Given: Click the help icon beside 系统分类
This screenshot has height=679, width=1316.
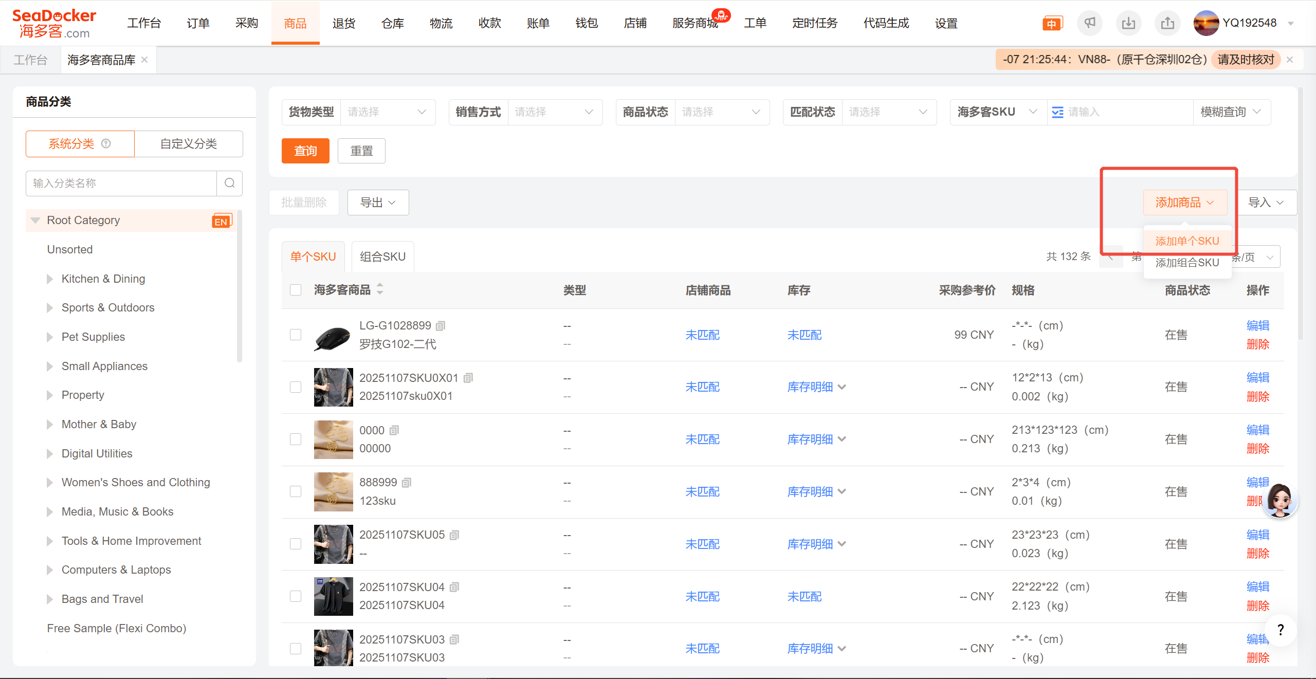Looking at the screenshot, I should tap(106, 144).
